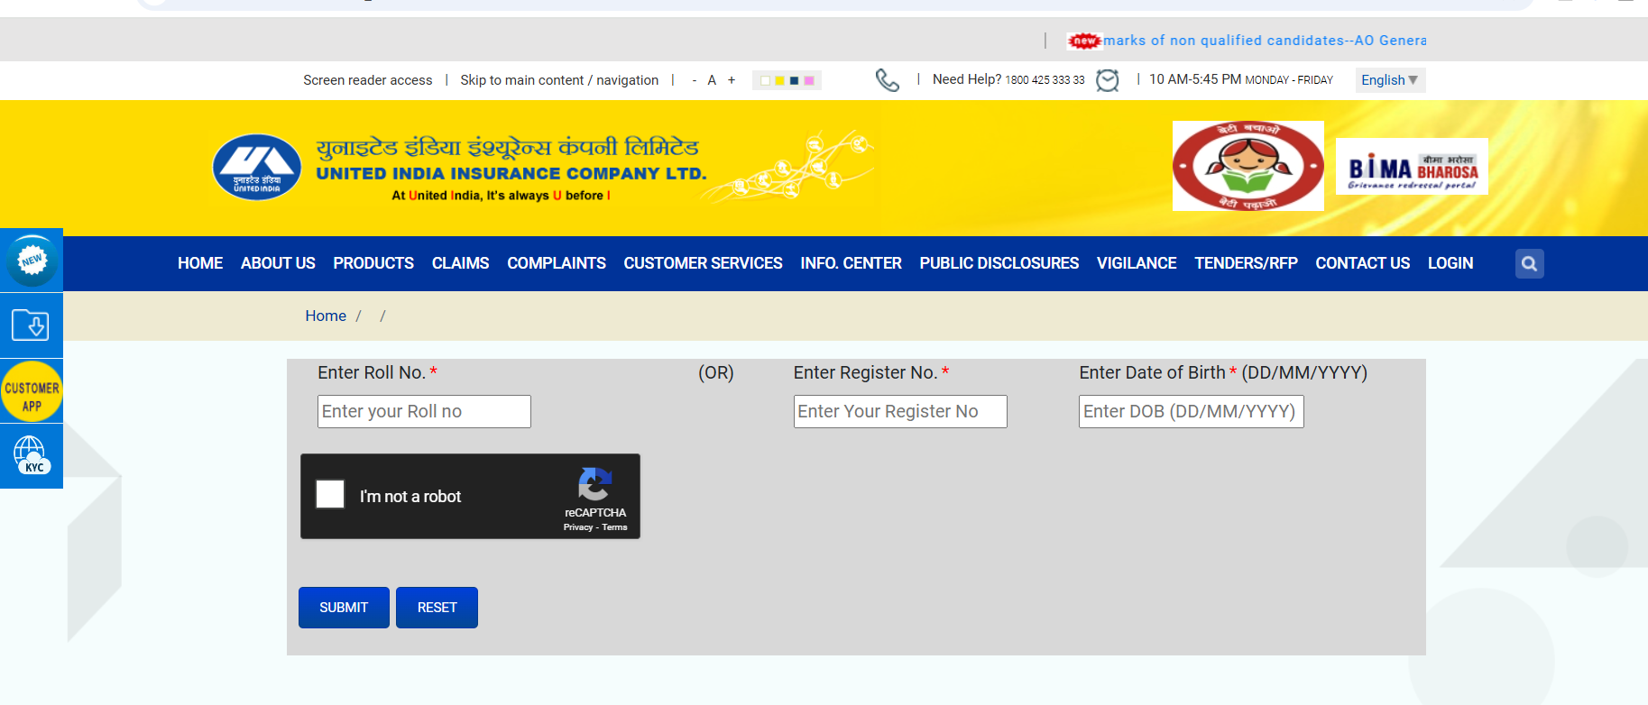The width and height of the screenshot is (1648, 705).
Task: Increase font size with plus button
Action: (x=732, y=80)
